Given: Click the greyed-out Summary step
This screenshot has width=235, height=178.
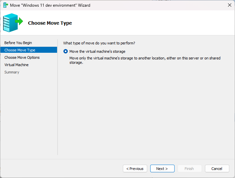Looking at the screenshot, I should click(x=12, y=72).
